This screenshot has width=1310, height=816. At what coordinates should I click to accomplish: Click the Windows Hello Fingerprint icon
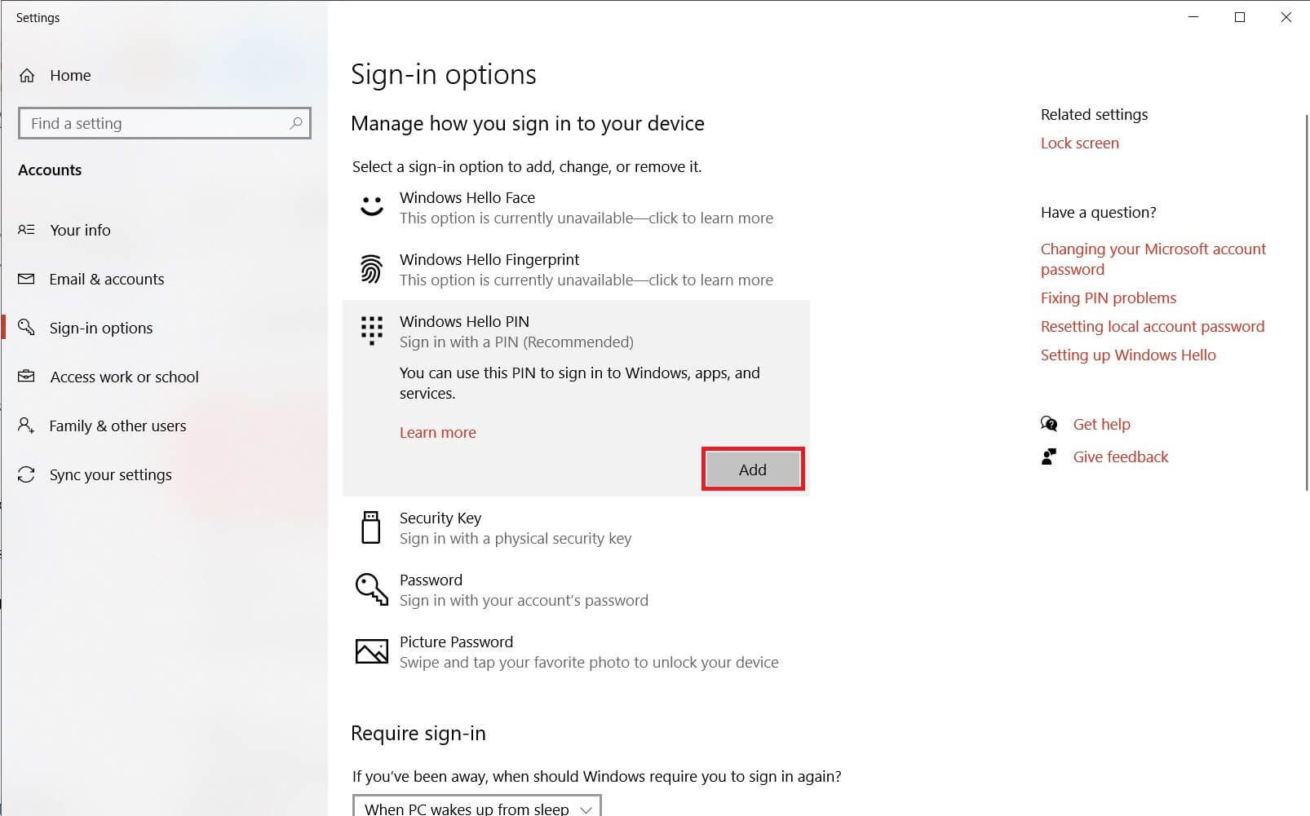(x=371, y=269)
